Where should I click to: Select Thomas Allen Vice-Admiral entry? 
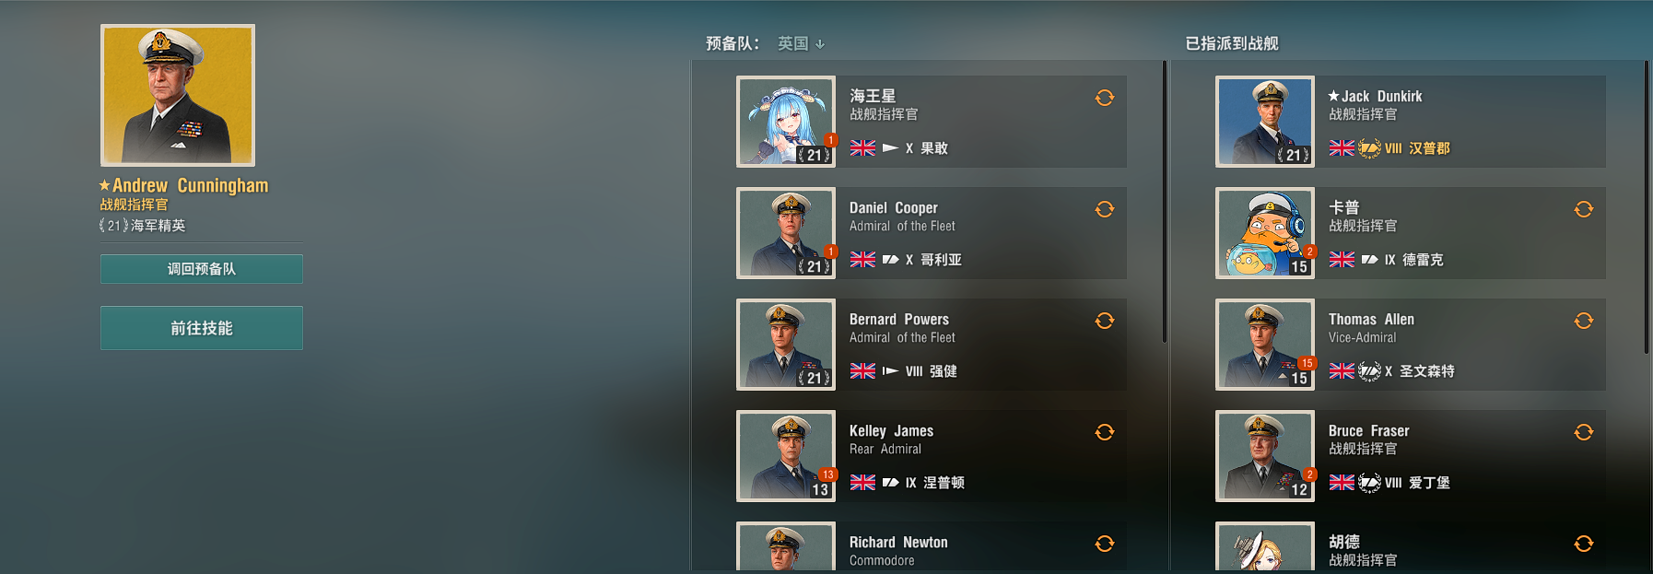click(x=1411, y=345)
